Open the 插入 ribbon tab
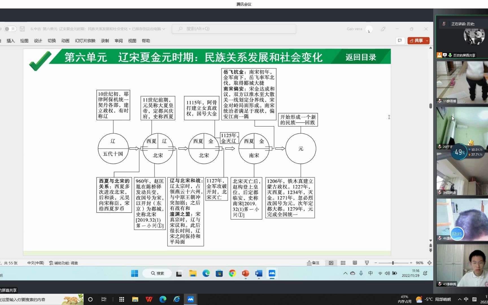The image size is (488, 305). (10, 41)
